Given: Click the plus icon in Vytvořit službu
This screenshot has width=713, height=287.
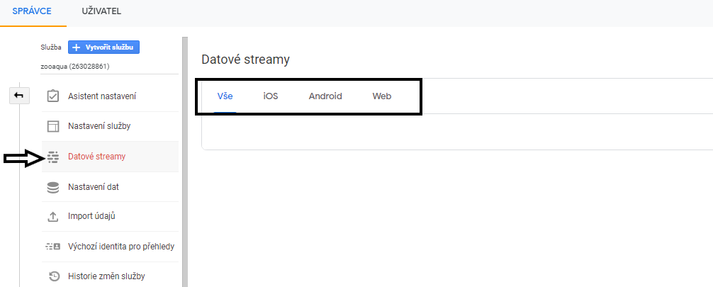Looking at the screenshot, I should click(77, 47).
